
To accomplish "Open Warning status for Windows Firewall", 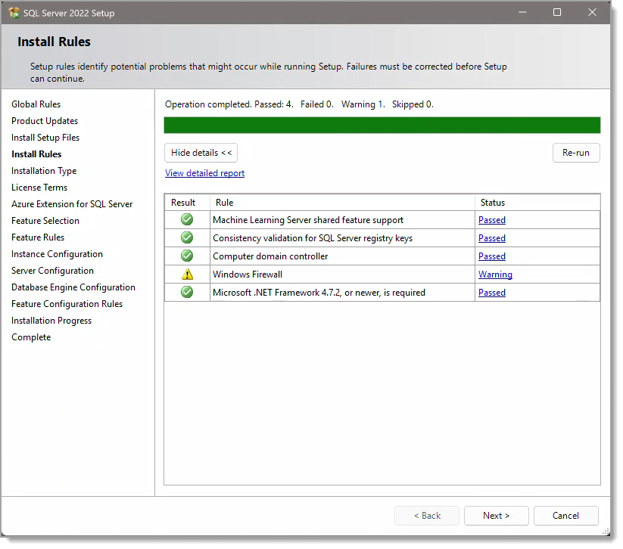I will 495,274.
